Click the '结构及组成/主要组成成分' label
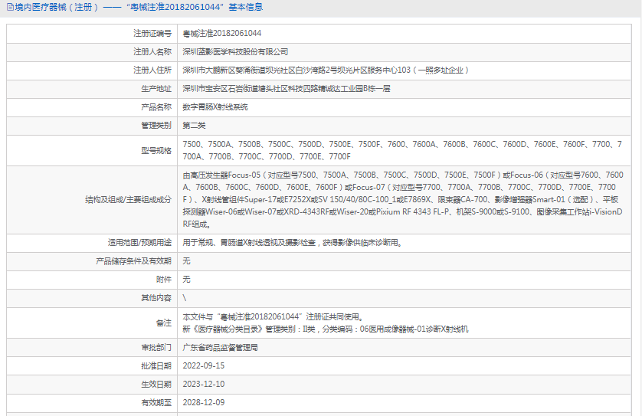The image size is (642, 416). click(128, 200)
